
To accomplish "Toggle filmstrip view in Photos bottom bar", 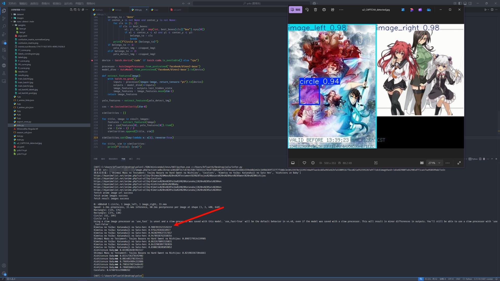I will pos(293,163).
